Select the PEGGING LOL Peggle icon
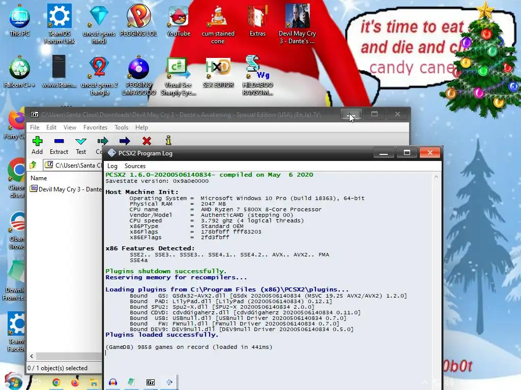The height and width of the screenshot is (390, 521). (138, 20)
